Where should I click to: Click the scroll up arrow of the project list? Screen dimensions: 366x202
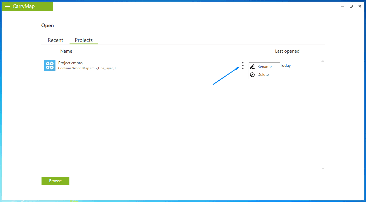coord(323,61)
